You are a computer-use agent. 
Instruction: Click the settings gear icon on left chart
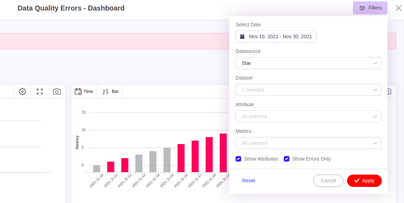click(23, 92)
